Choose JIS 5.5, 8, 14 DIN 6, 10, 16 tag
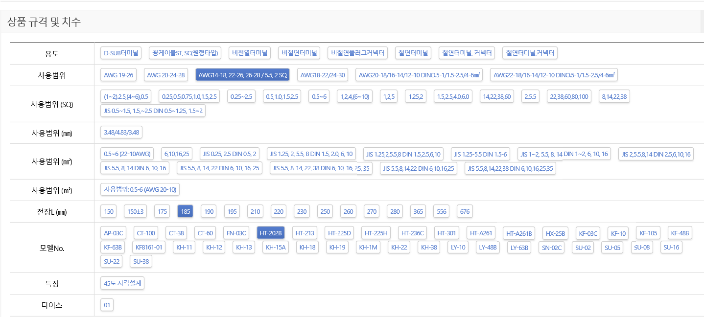The height and width of the screenshot is (317, 704). (135, 168)
